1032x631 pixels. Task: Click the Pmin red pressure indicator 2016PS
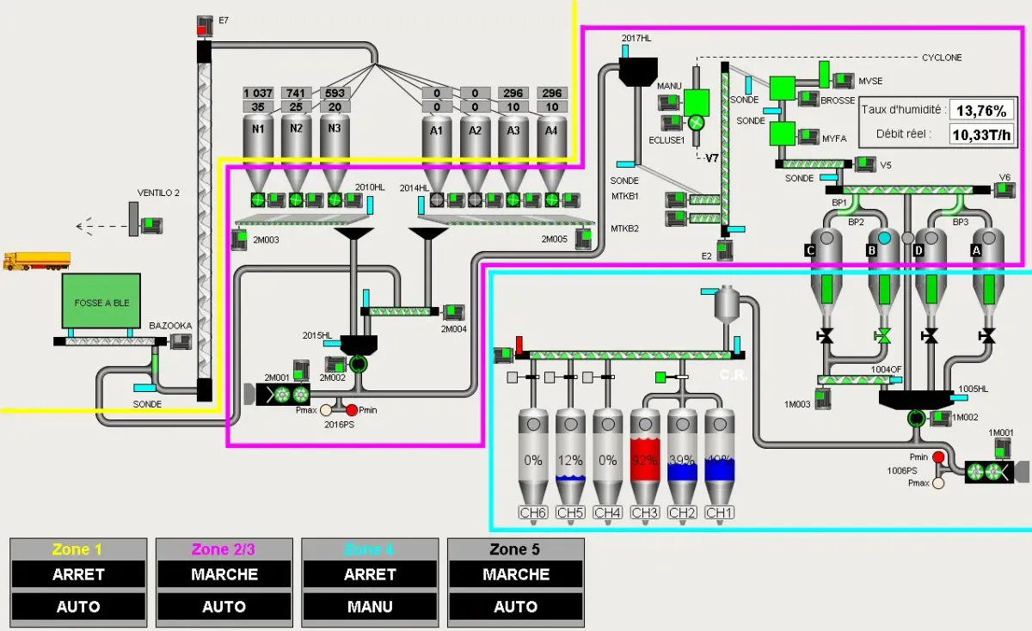tap(352, 410)
